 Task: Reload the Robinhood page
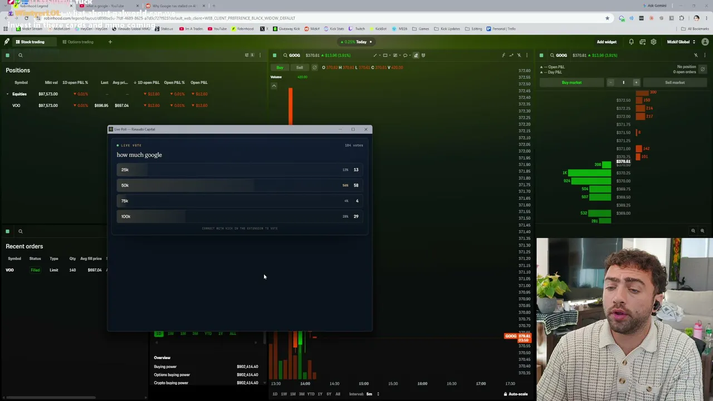26,18
